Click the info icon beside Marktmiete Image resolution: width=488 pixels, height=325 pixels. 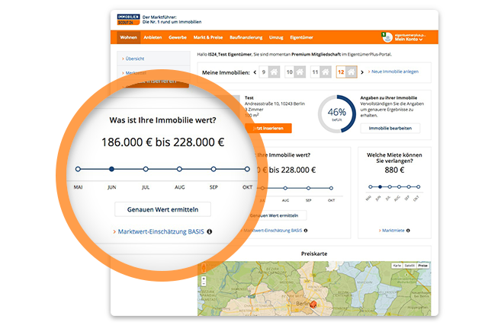click(x=408, y=230)
